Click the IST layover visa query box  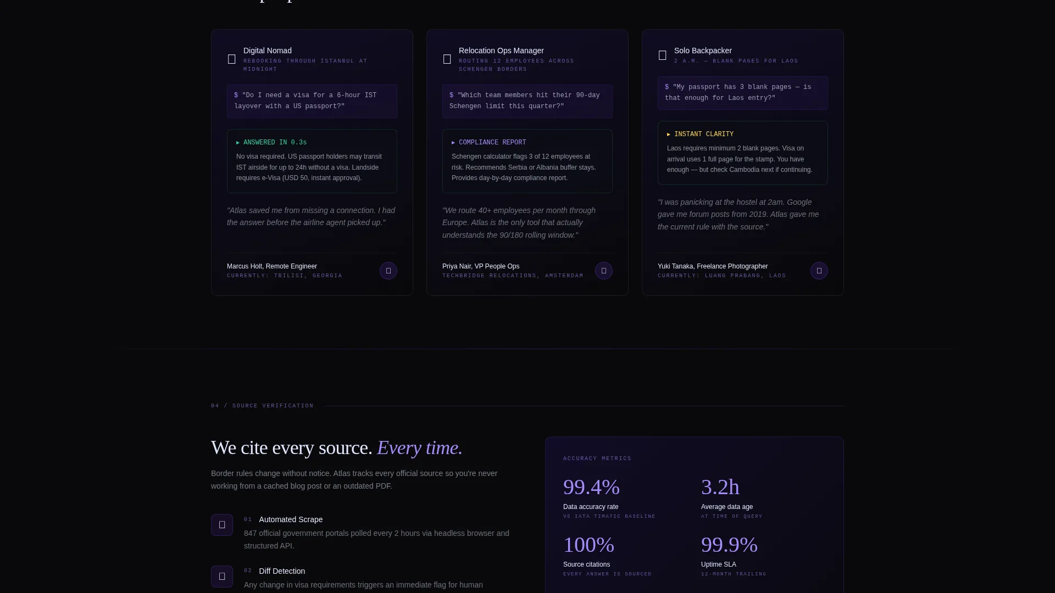tap(312, 101)
